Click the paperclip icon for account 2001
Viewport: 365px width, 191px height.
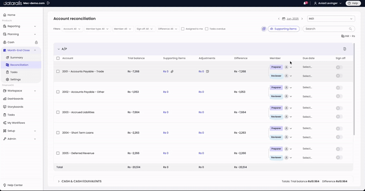click(172, 71)
